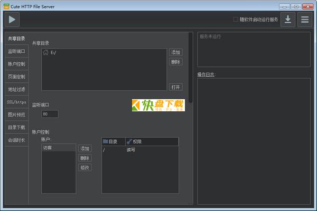Image resolution: width=317 pixels, height=211 pixels.
Task: Select the 访客 account entry
Action: pyautogui.click(x=59, y=148)
